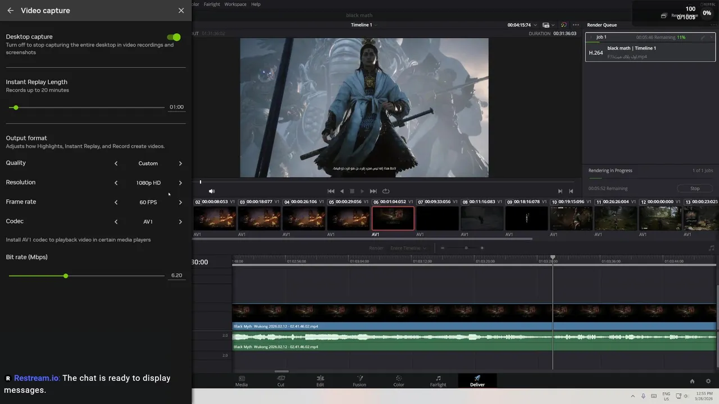The width and height of the screenshot is (719, 404).
Task: Select clip 04 thumbnail
Action: (304, 218)
